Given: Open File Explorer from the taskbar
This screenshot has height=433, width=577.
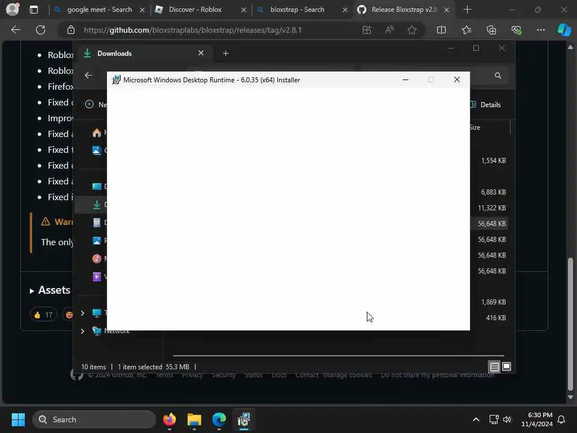Looking at the screenshot, I should pyautogui.click(x=194, y=419).
